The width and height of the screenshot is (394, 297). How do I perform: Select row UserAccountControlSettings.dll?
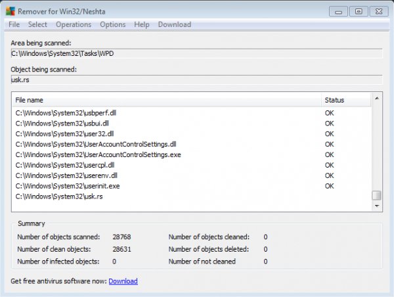point(192,144)
